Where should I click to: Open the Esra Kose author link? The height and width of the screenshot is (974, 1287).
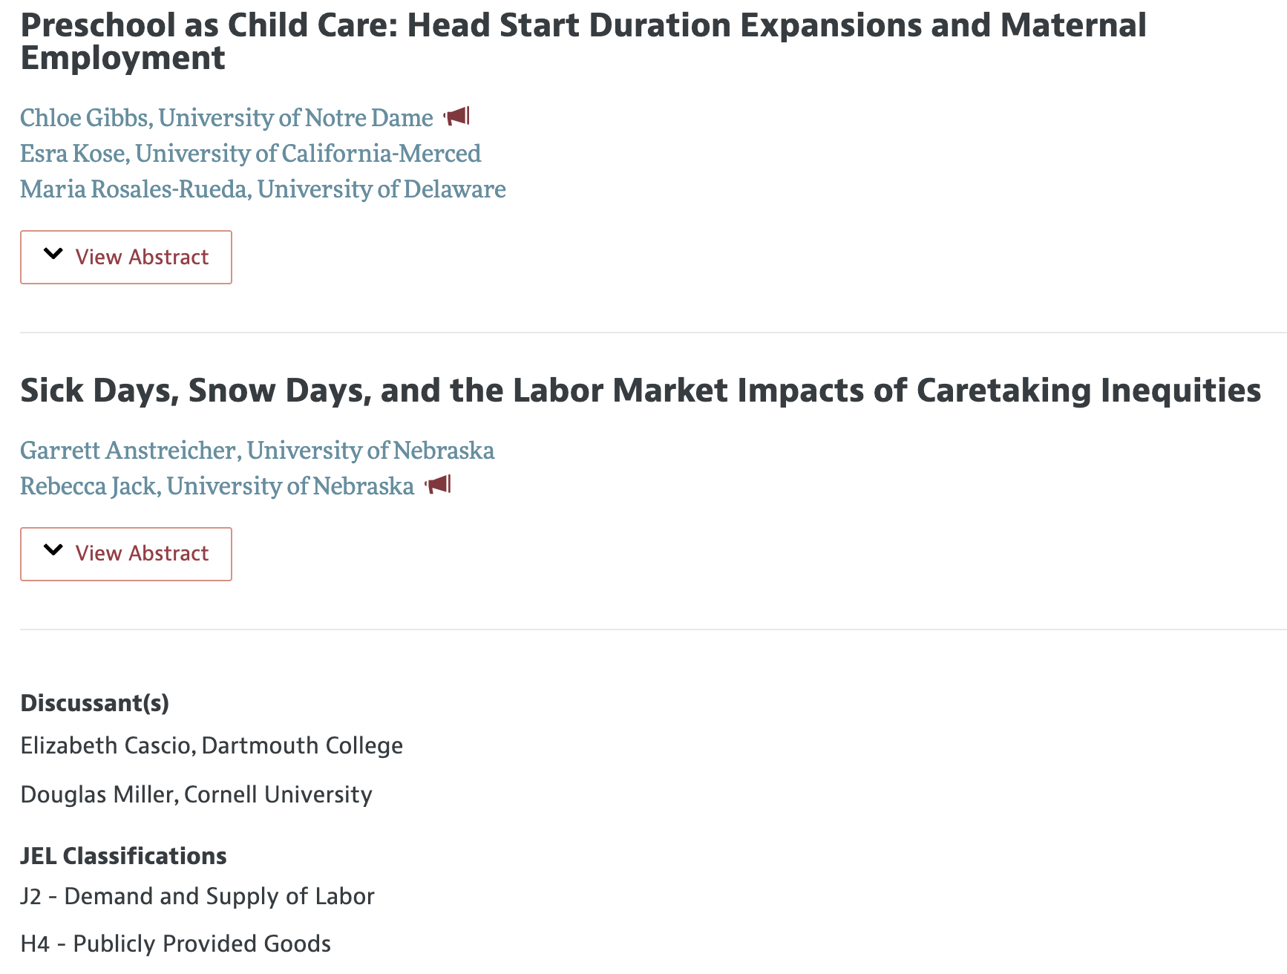pyautogui.click(x=250, y=154)
